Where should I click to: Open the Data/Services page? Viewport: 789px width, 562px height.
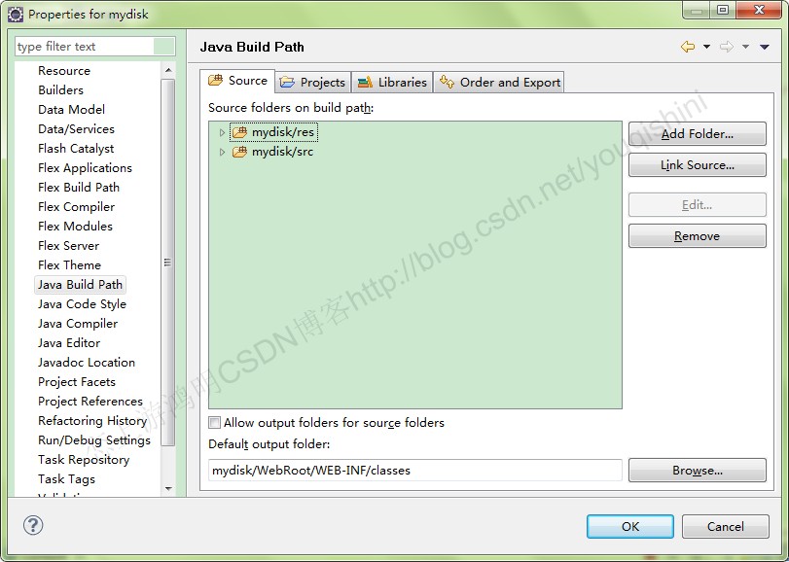pos(76,129)
